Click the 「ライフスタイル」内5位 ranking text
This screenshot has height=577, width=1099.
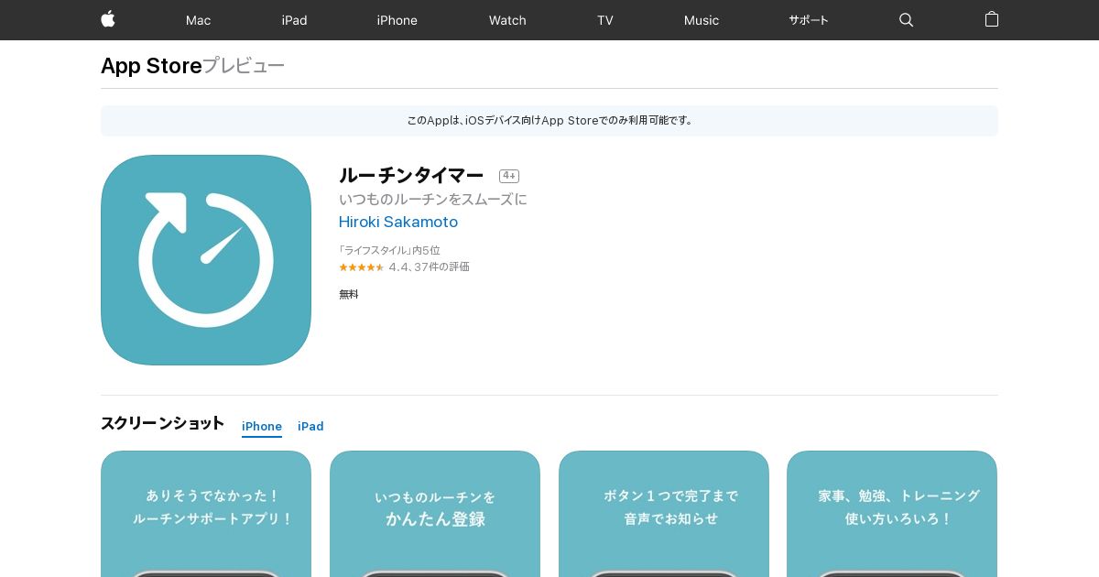pos(389,250)
